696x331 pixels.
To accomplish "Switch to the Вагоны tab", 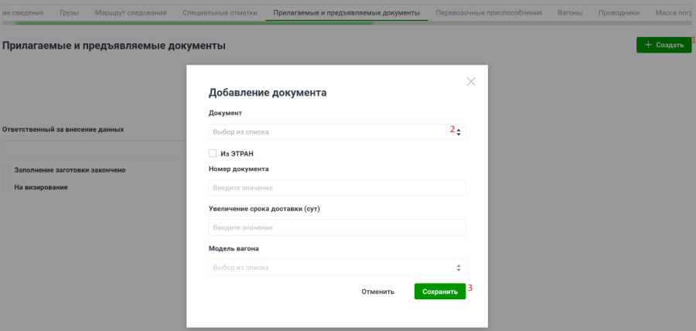I will 570,13.
